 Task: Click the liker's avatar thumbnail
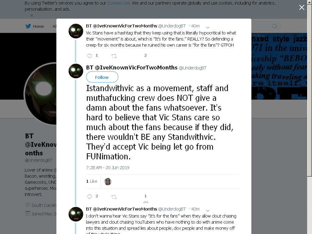108,182
